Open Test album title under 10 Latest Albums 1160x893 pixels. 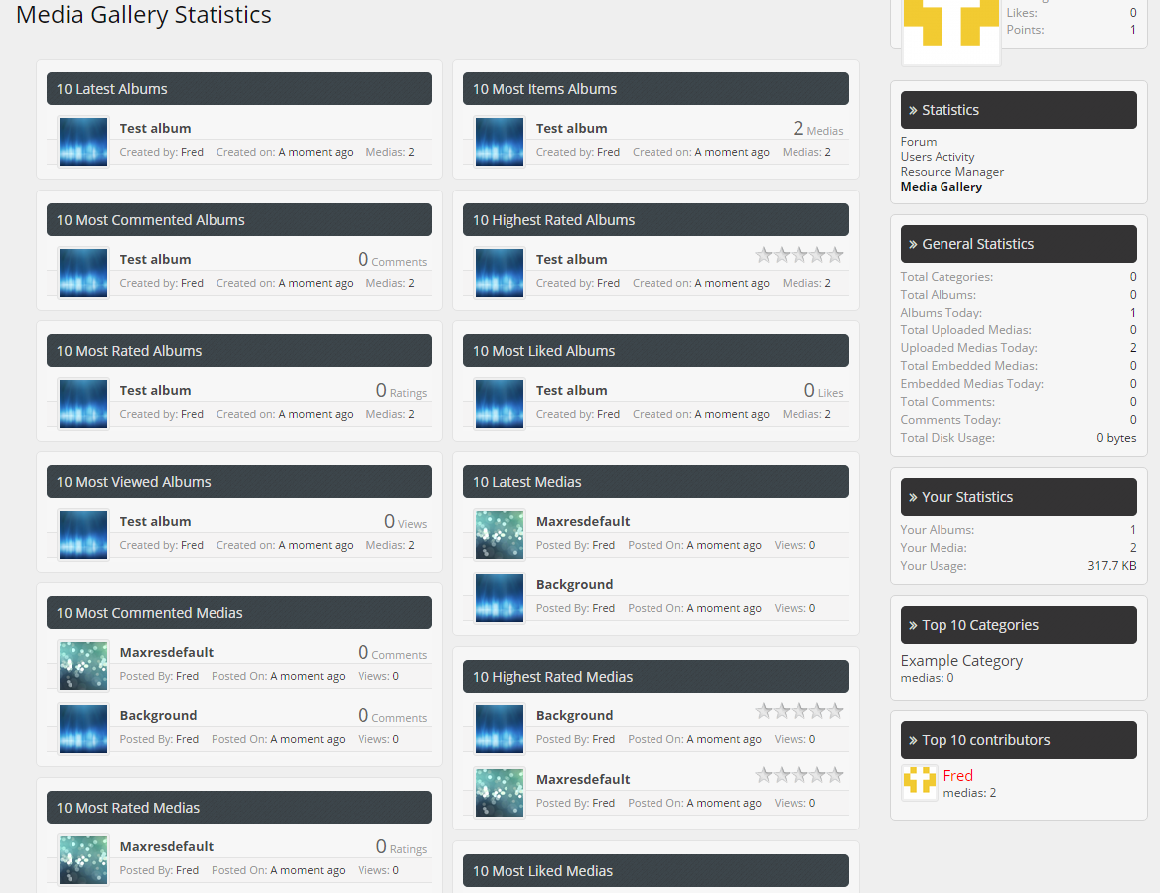pos(155,129)
